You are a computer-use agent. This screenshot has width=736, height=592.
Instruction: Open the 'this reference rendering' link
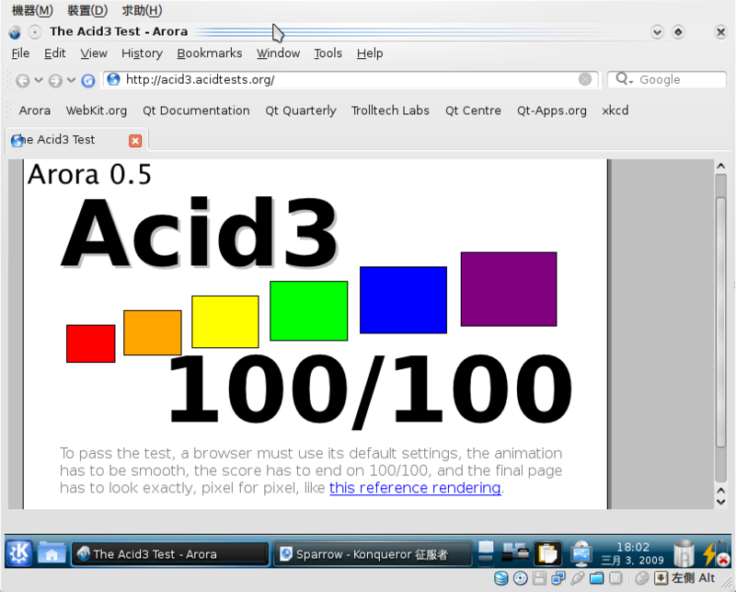point(415,488)
